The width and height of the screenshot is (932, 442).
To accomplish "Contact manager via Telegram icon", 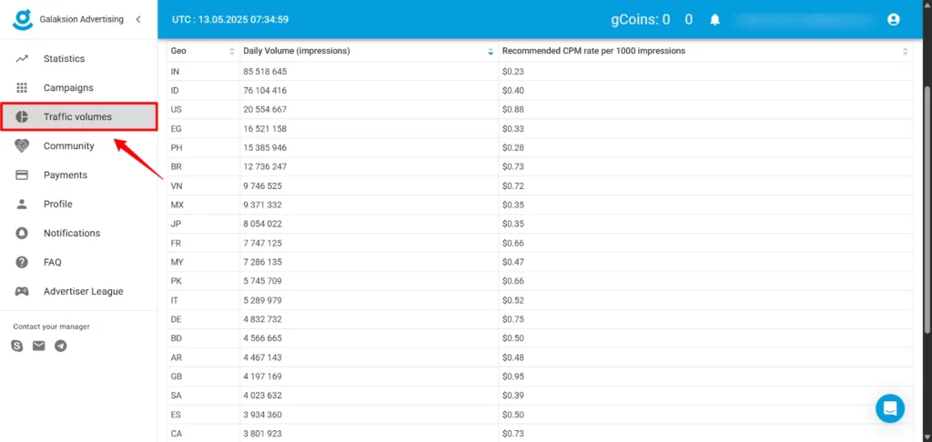I will (61, 346).
